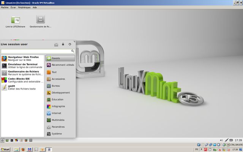Open Gestionnaire de fic... desktop icon
The height and width of the screenshot is (152, 243).
tap(41, 22)
